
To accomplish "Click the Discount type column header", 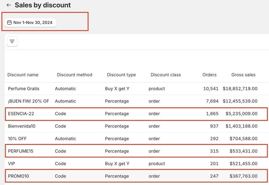I will (x=121, y=75).
